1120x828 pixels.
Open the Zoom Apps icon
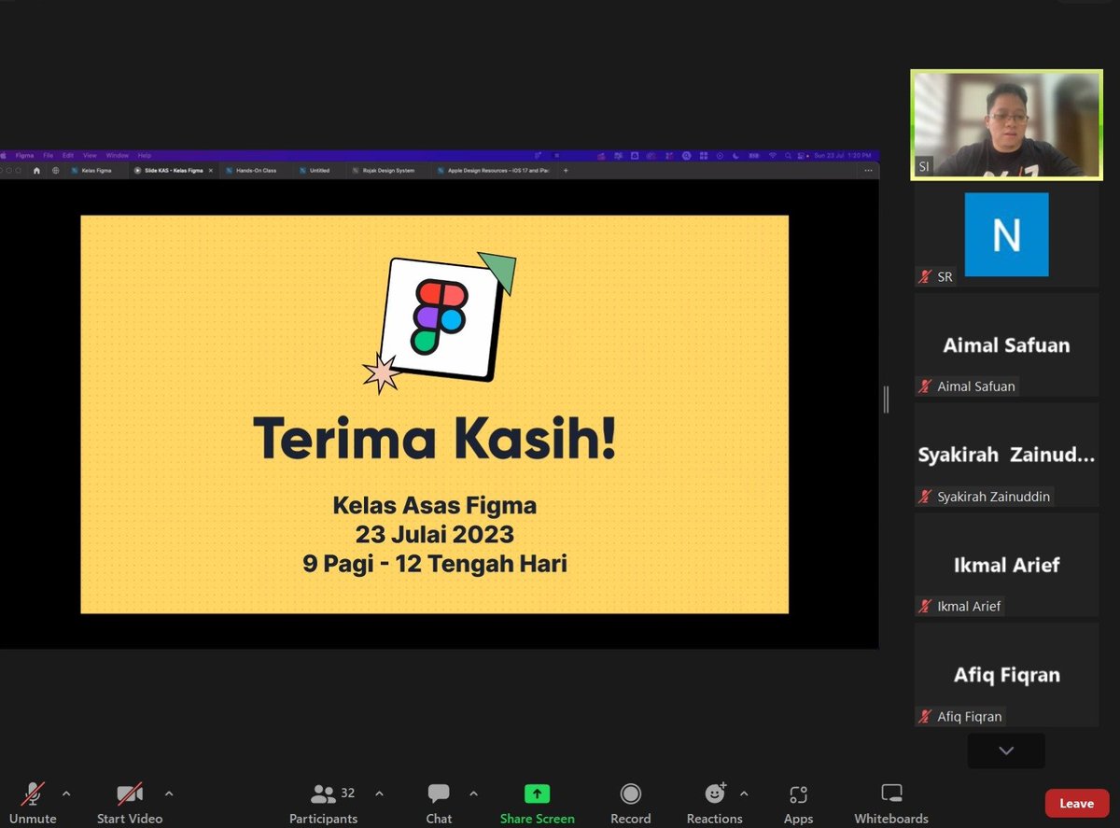coord(798,794)
